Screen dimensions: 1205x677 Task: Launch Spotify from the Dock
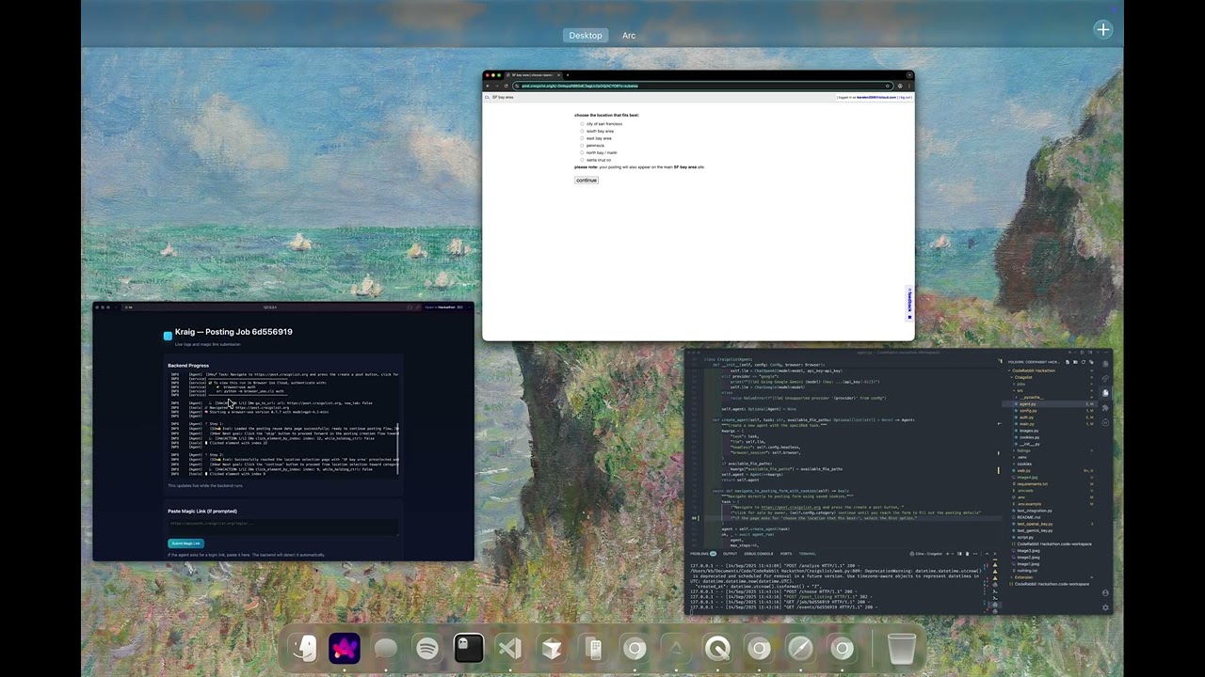427,648
